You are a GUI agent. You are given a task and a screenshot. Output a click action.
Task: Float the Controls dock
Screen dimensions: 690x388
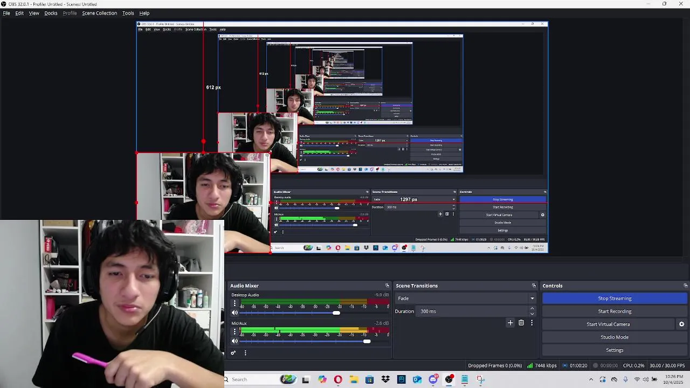tap(685, 286)
